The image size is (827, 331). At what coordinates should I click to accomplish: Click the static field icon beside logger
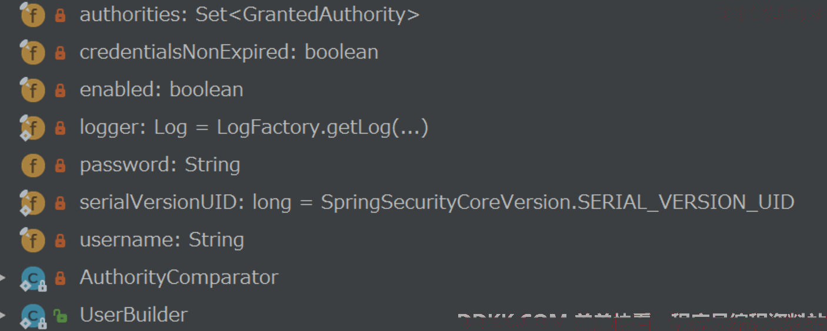32,128
